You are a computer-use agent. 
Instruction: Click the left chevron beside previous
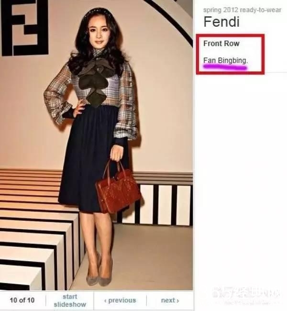(105, 300)
